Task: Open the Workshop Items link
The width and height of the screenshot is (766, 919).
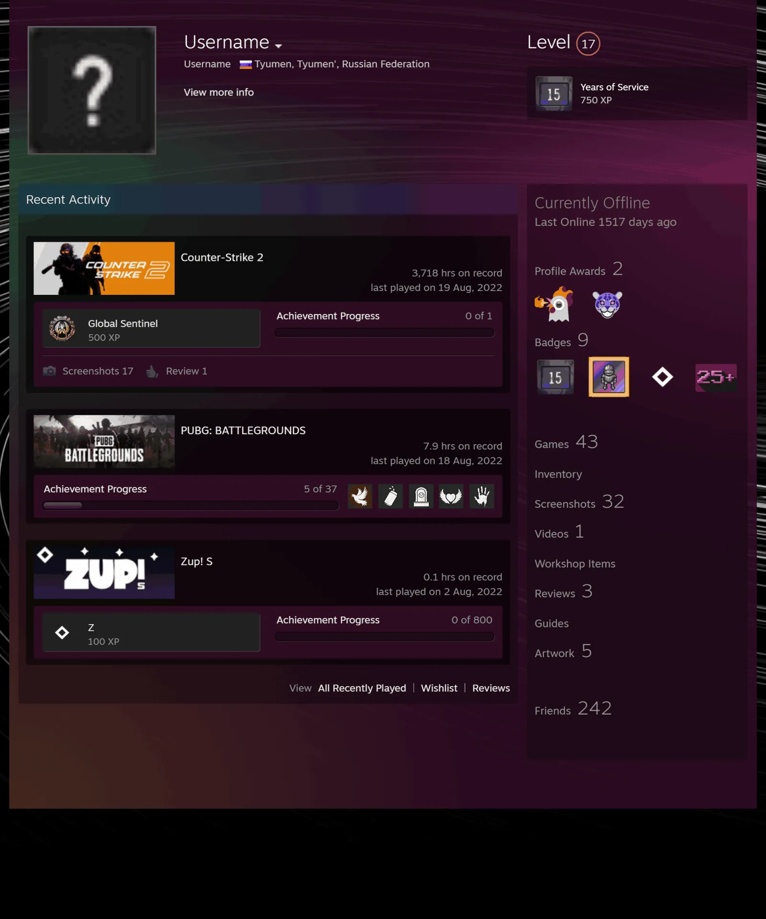Action: 575,564
